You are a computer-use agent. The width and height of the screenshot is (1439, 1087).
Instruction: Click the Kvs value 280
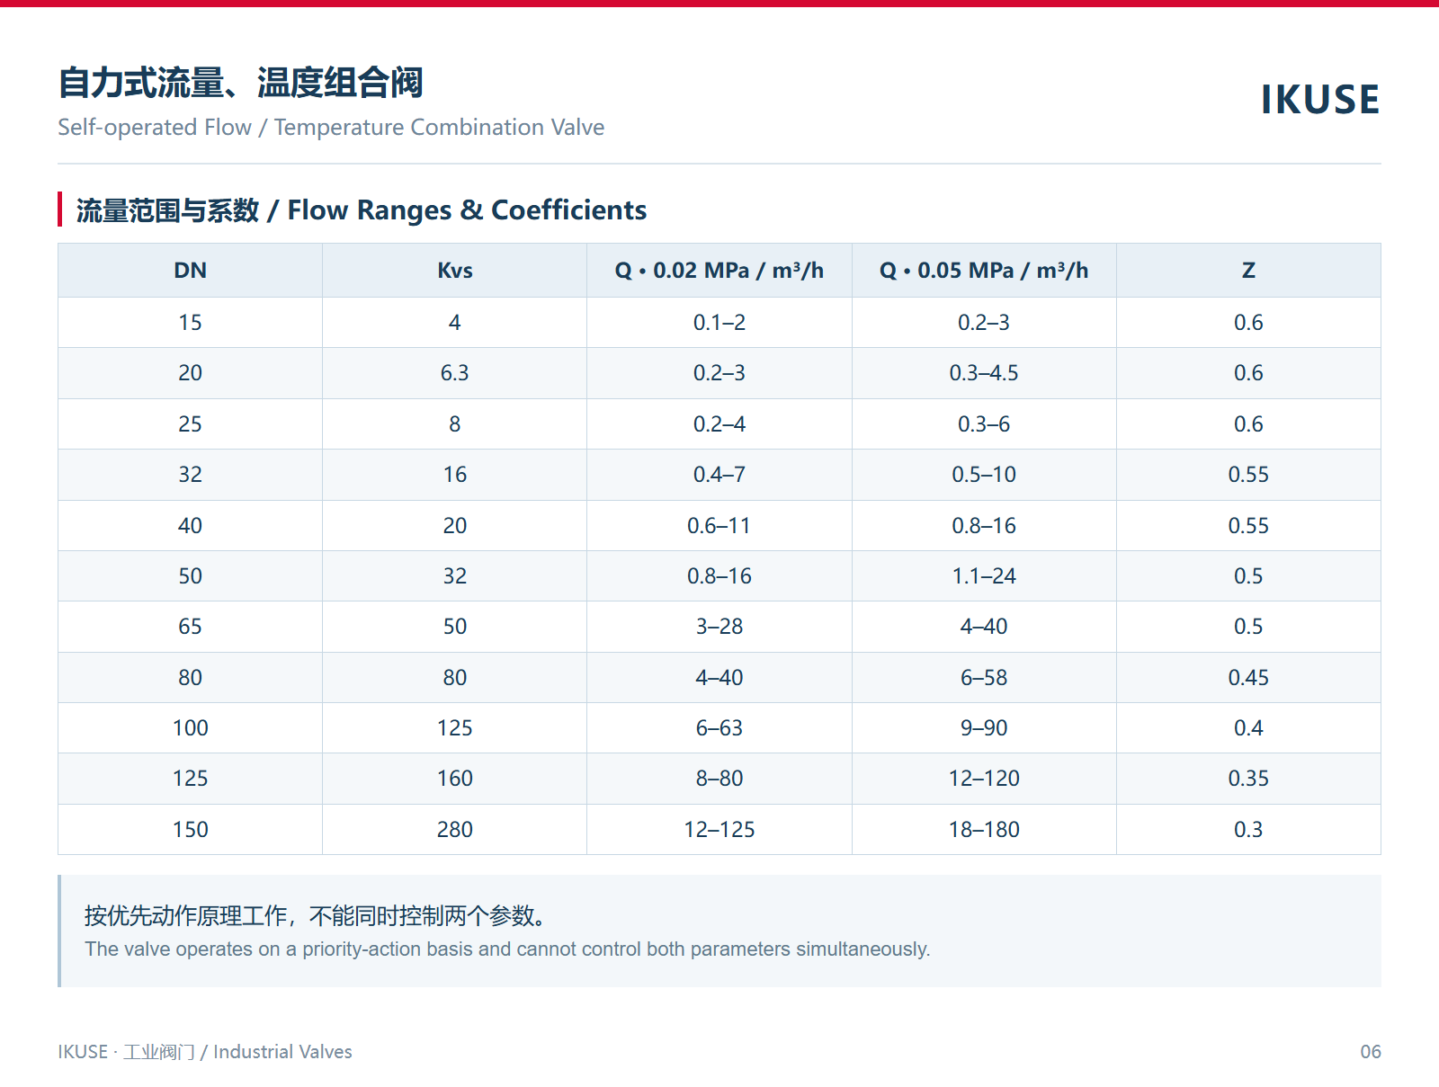point(454,830)
